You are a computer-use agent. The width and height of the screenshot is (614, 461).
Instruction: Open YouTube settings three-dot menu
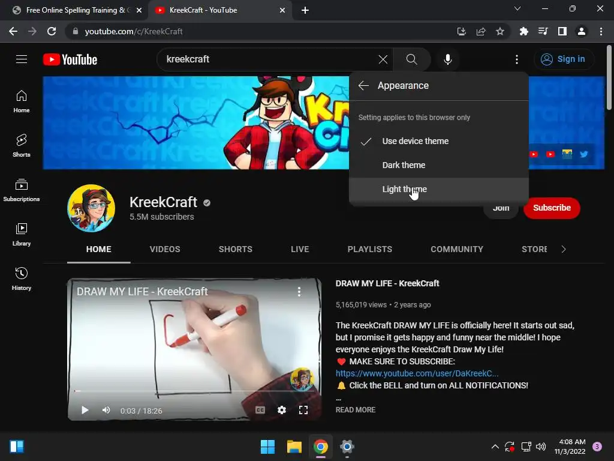pos(517,59)
